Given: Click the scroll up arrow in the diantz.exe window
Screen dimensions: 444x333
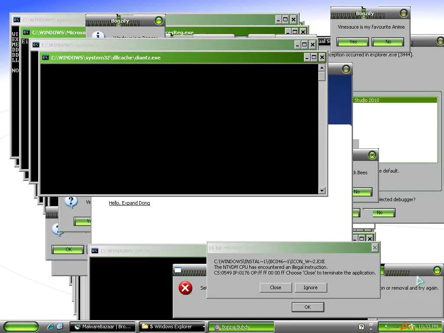Looking at the screenshot, I should [x=322, y=68].
